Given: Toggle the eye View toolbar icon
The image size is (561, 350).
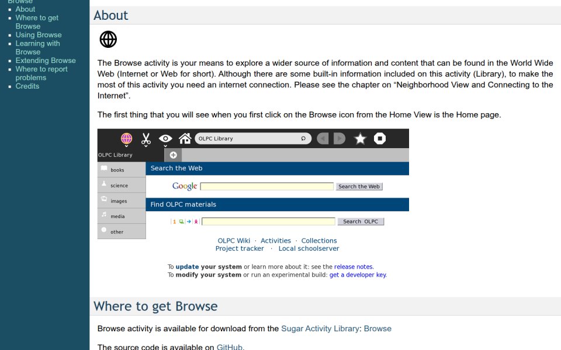Looking at the screenshot, I should coord(165,139).
